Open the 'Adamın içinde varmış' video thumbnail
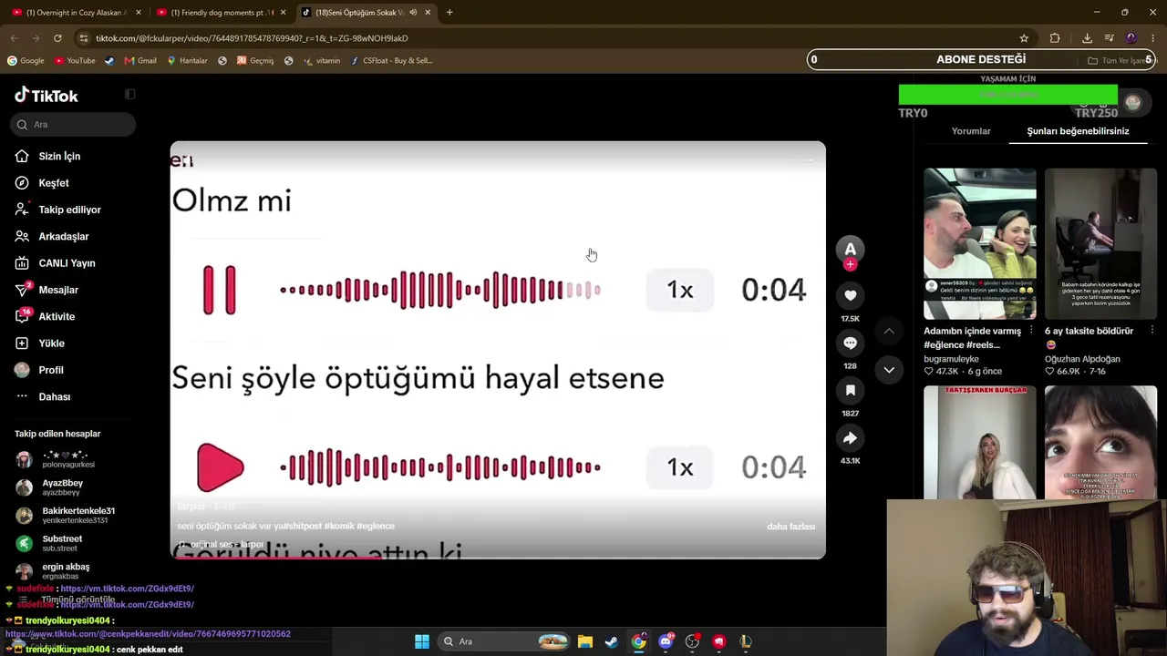 [980, 243]
